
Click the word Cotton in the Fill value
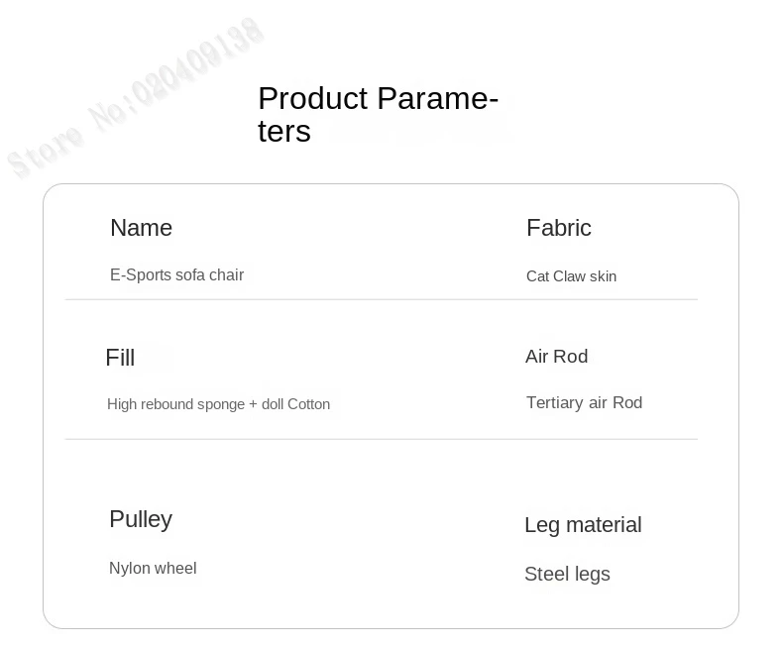click(x=308, y=404)
